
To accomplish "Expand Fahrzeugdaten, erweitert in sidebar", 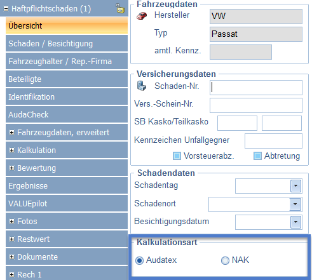I will click(12, 132).
